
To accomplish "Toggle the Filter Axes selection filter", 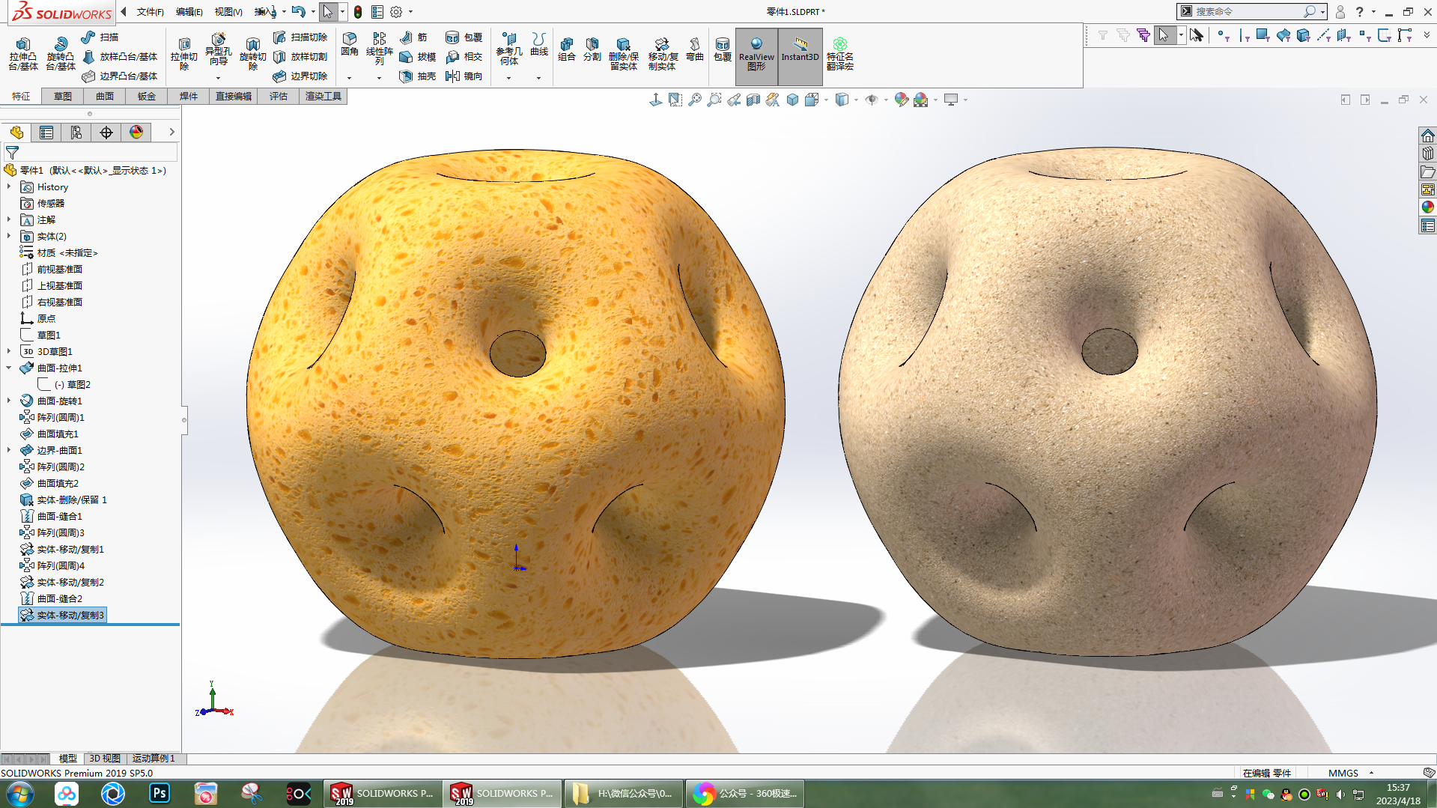I will coord(1324,35).
